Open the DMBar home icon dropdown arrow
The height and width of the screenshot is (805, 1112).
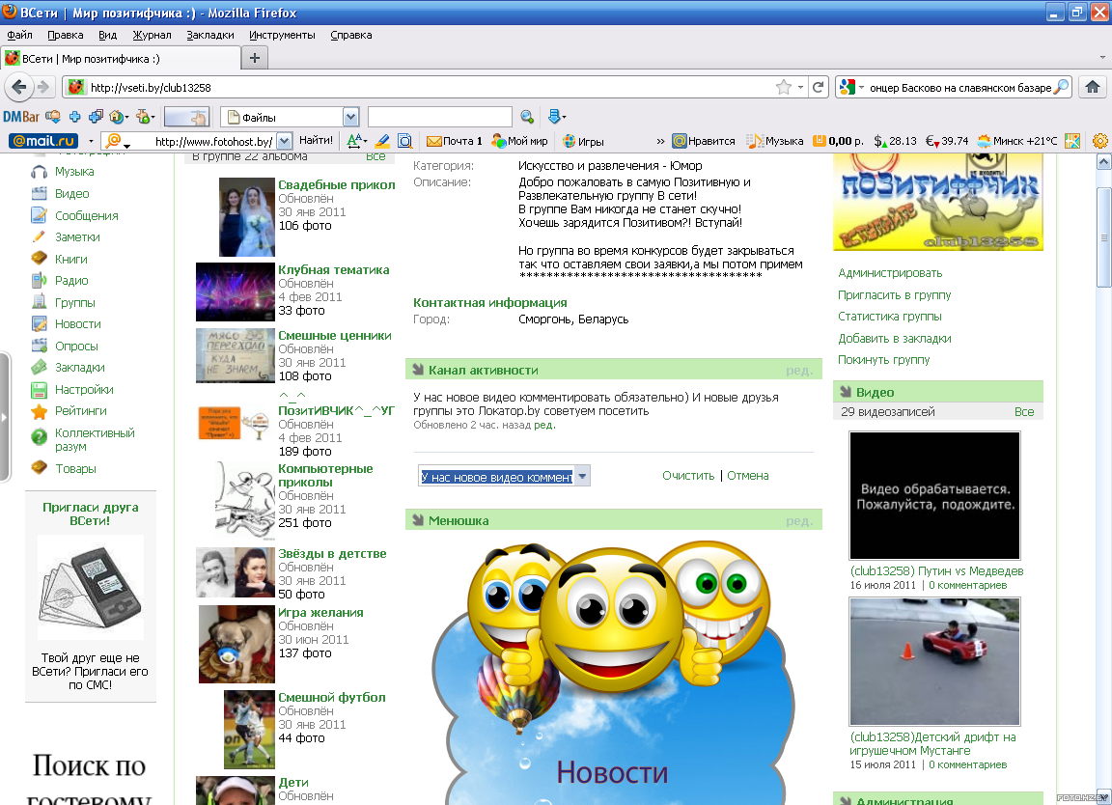click(127, 117)
